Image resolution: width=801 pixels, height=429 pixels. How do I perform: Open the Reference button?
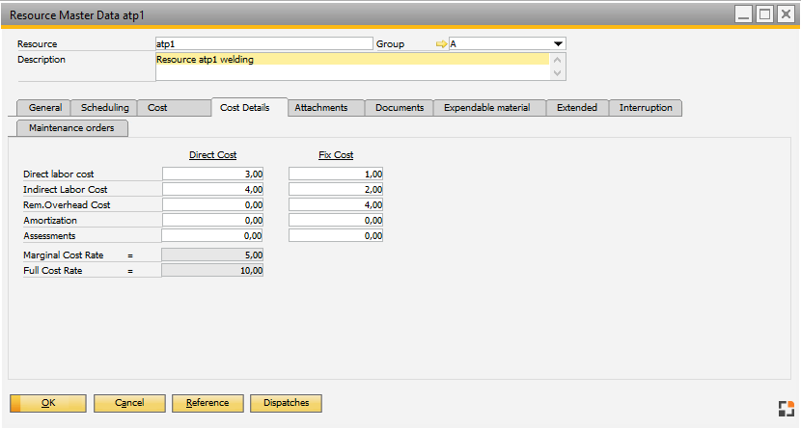207,403
